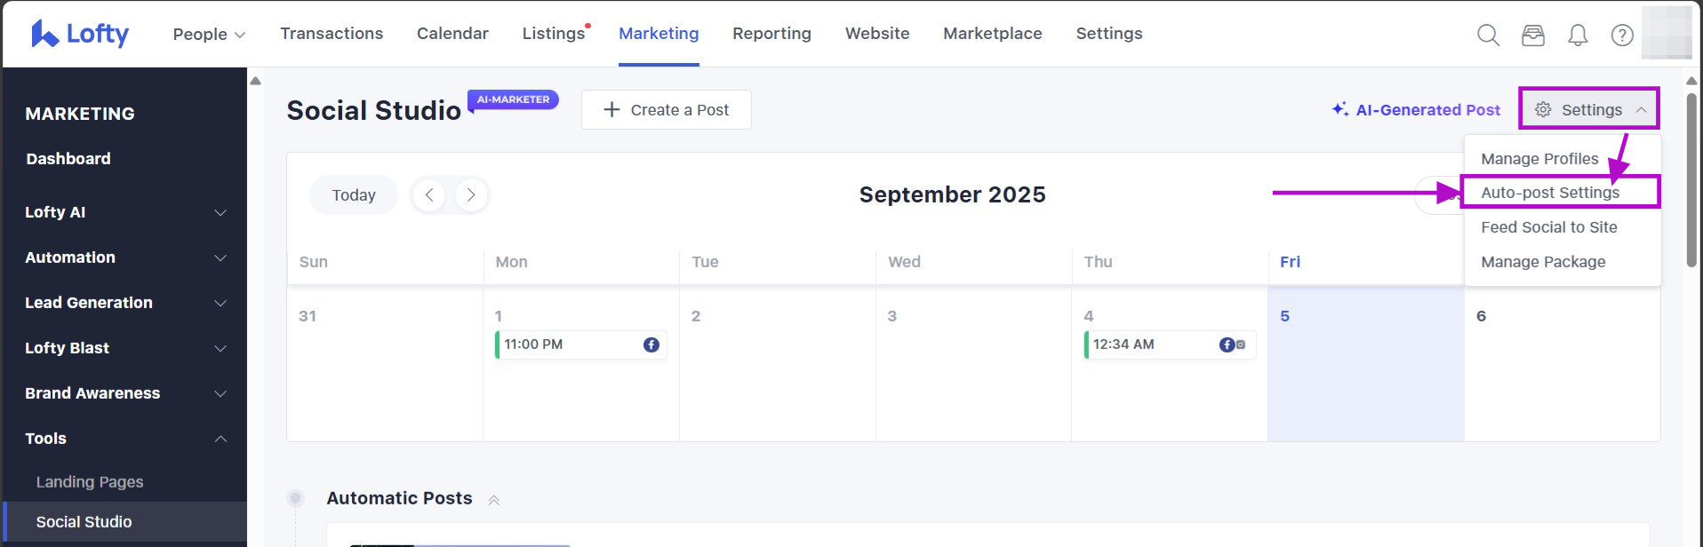Expand the People dropdown
This screenshot has height=547, width=1703.
pos(209,34)
